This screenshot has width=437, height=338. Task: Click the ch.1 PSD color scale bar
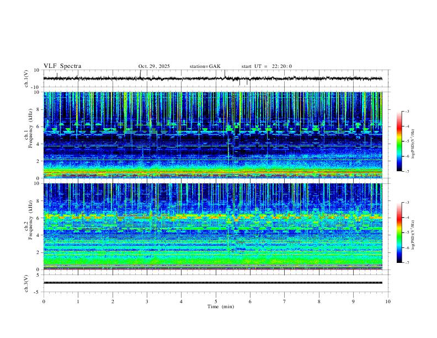[x=399, y=141]
